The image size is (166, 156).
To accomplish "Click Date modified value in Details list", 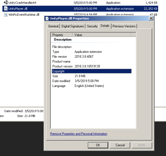I will 87,81.
